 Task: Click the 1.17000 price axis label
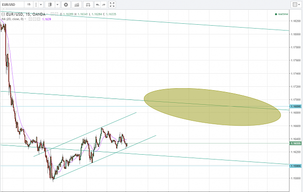296,99
